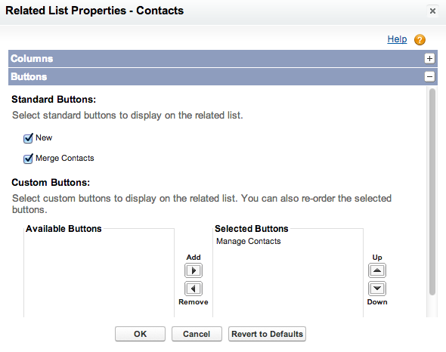The width and height of the screenshot is (446, 352).
Task: Click the Add right-arrow button
Action: point(194,270)
